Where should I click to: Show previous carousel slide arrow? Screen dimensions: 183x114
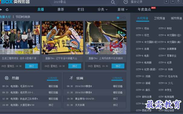tap(3, 38)
